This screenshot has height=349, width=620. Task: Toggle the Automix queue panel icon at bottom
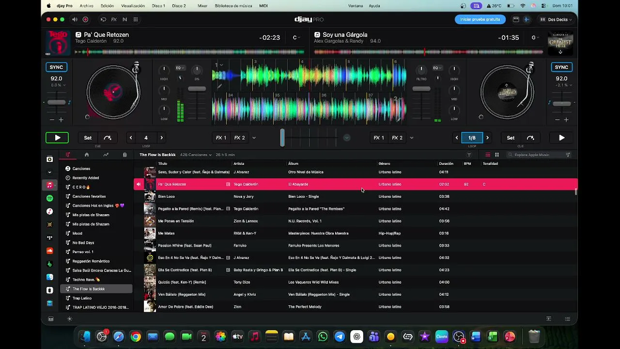tap(549, 319)
